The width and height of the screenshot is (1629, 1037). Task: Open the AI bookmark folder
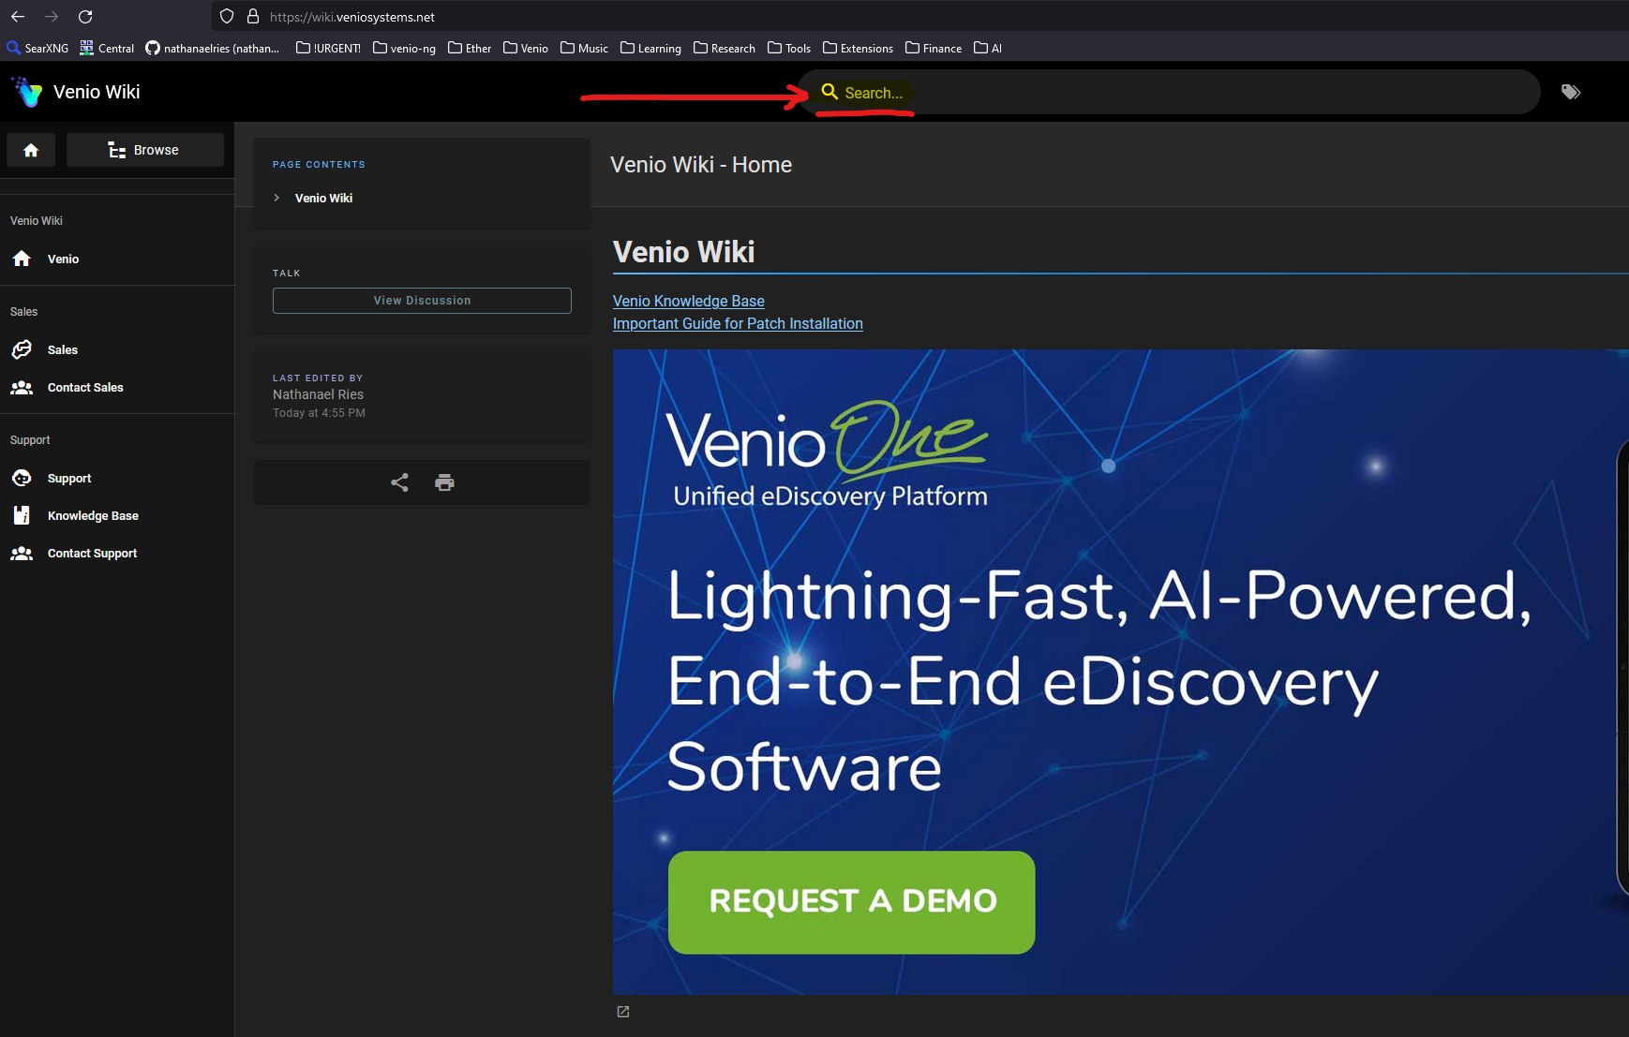(x=988, y=48)
